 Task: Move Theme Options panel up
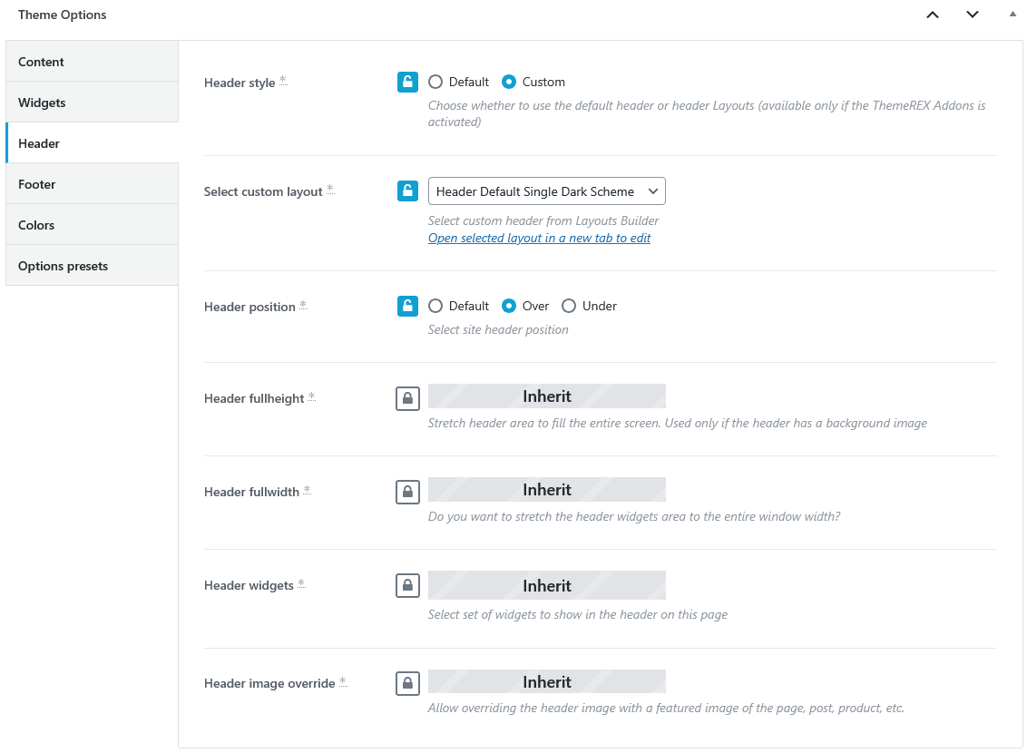pyautogui.click(x=933, y=15)
